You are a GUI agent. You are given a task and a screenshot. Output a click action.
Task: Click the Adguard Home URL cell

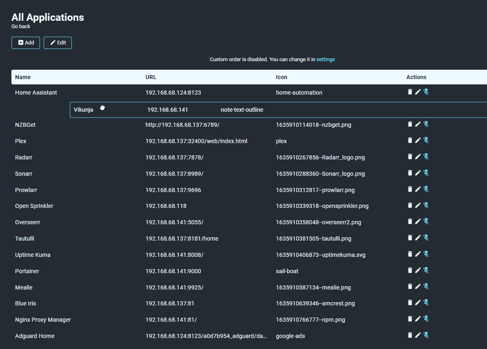[x=206, y=336]
